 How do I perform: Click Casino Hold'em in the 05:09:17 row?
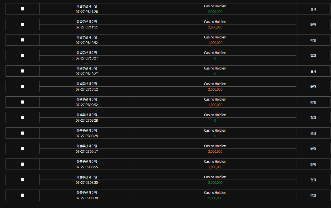[215, 146]
